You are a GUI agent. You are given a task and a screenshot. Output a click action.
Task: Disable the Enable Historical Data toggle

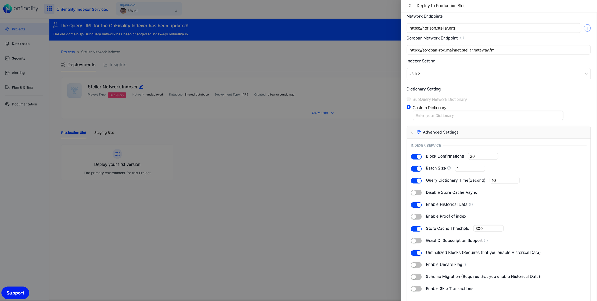coord(416,205)
